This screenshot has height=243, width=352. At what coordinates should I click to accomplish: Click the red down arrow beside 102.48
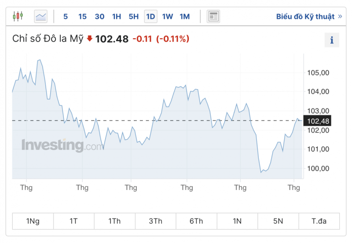[x=90, y=39]
